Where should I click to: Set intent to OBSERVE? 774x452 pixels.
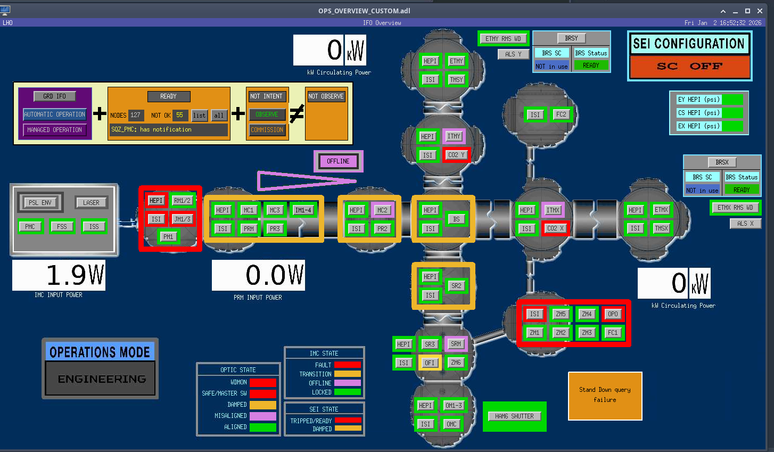coord(267,114)
